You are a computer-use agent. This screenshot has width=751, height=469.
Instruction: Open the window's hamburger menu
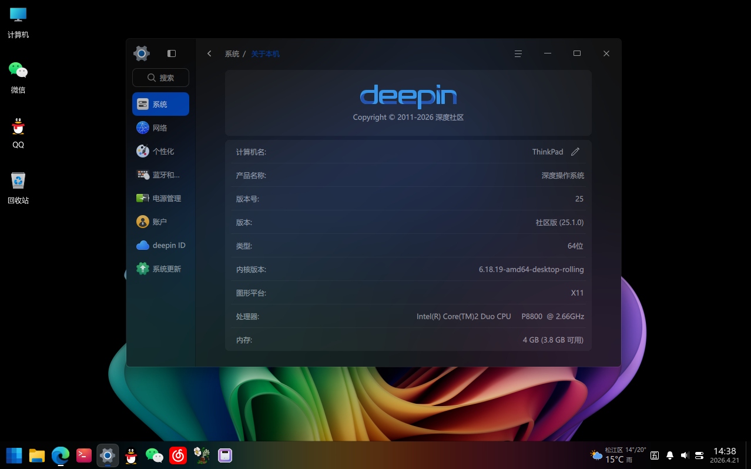(518, 53)
